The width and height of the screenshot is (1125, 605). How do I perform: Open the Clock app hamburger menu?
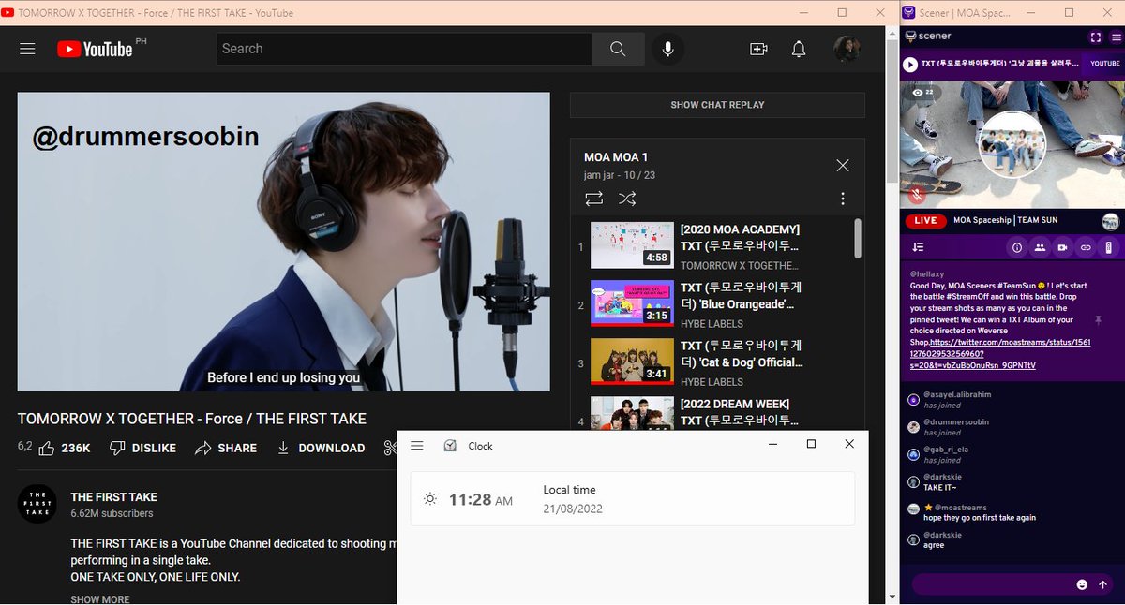tap(417, 446)
